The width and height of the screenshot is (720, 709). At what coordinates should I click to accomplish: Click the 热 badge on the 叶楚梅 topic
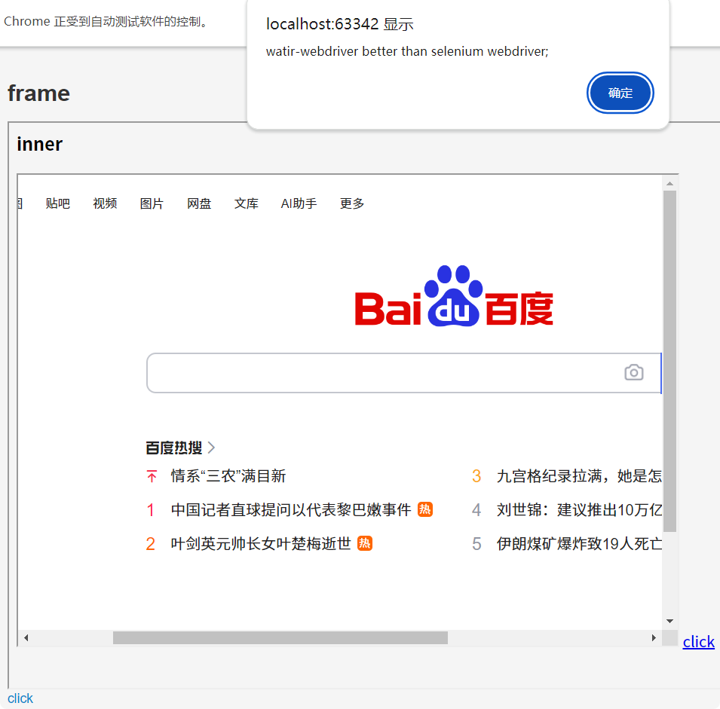365,543
